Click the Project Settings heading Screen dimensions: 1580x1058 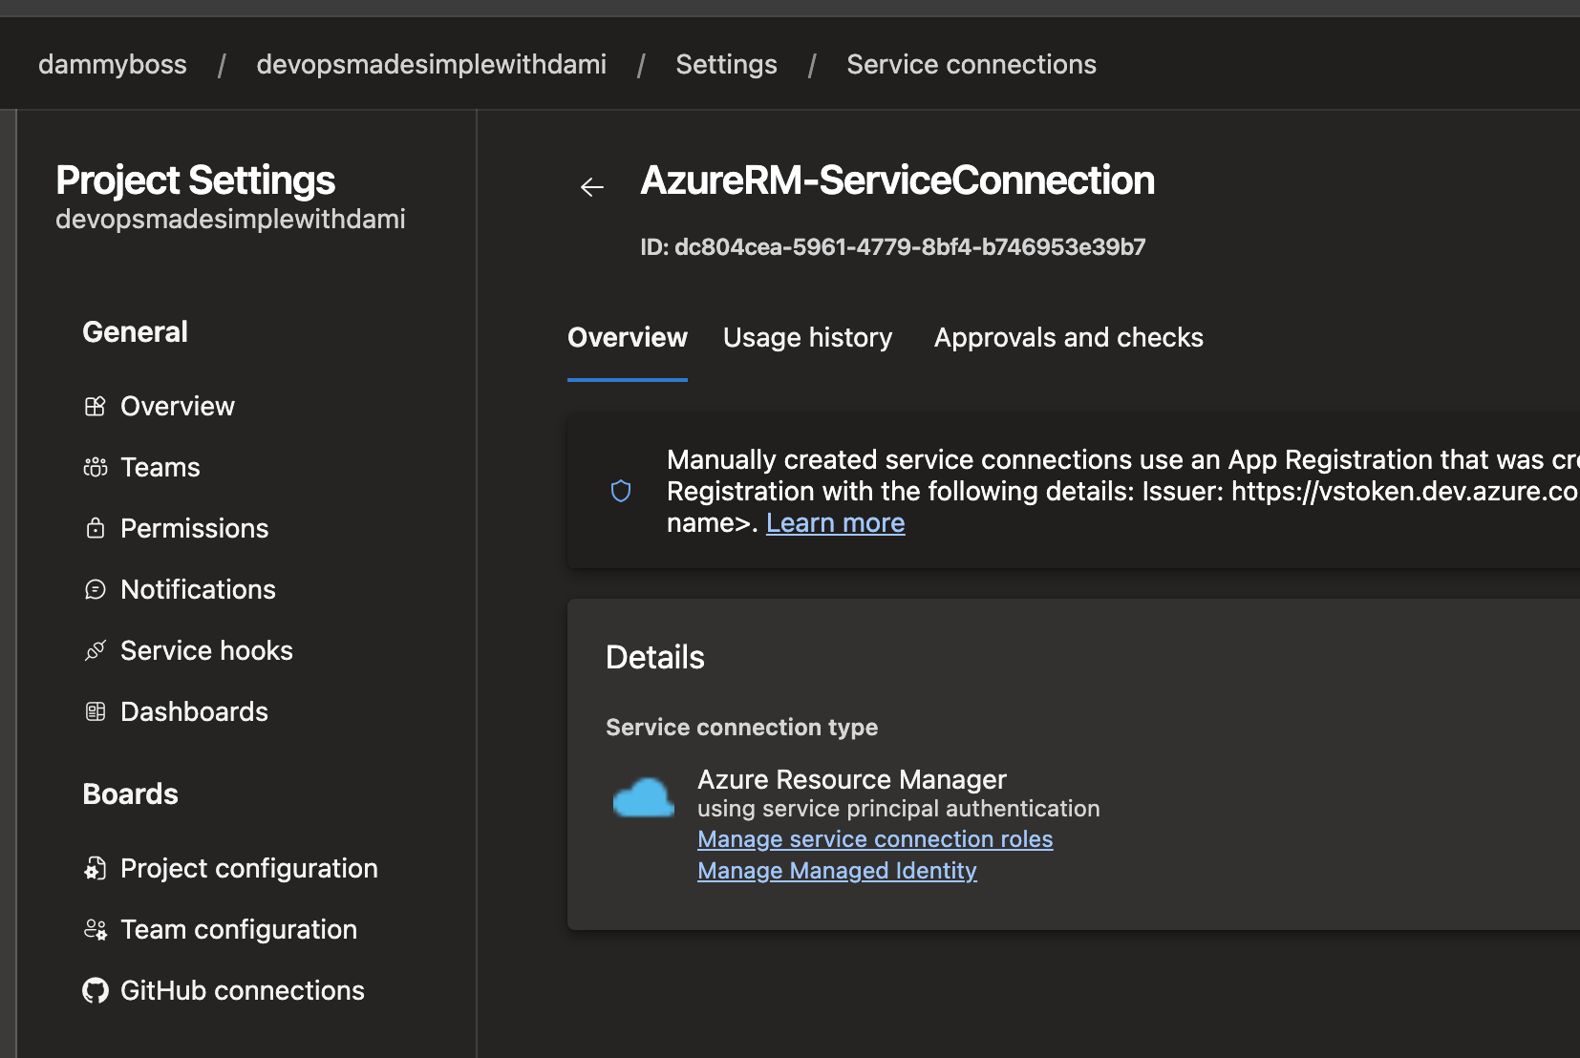[x=196, y=180]
